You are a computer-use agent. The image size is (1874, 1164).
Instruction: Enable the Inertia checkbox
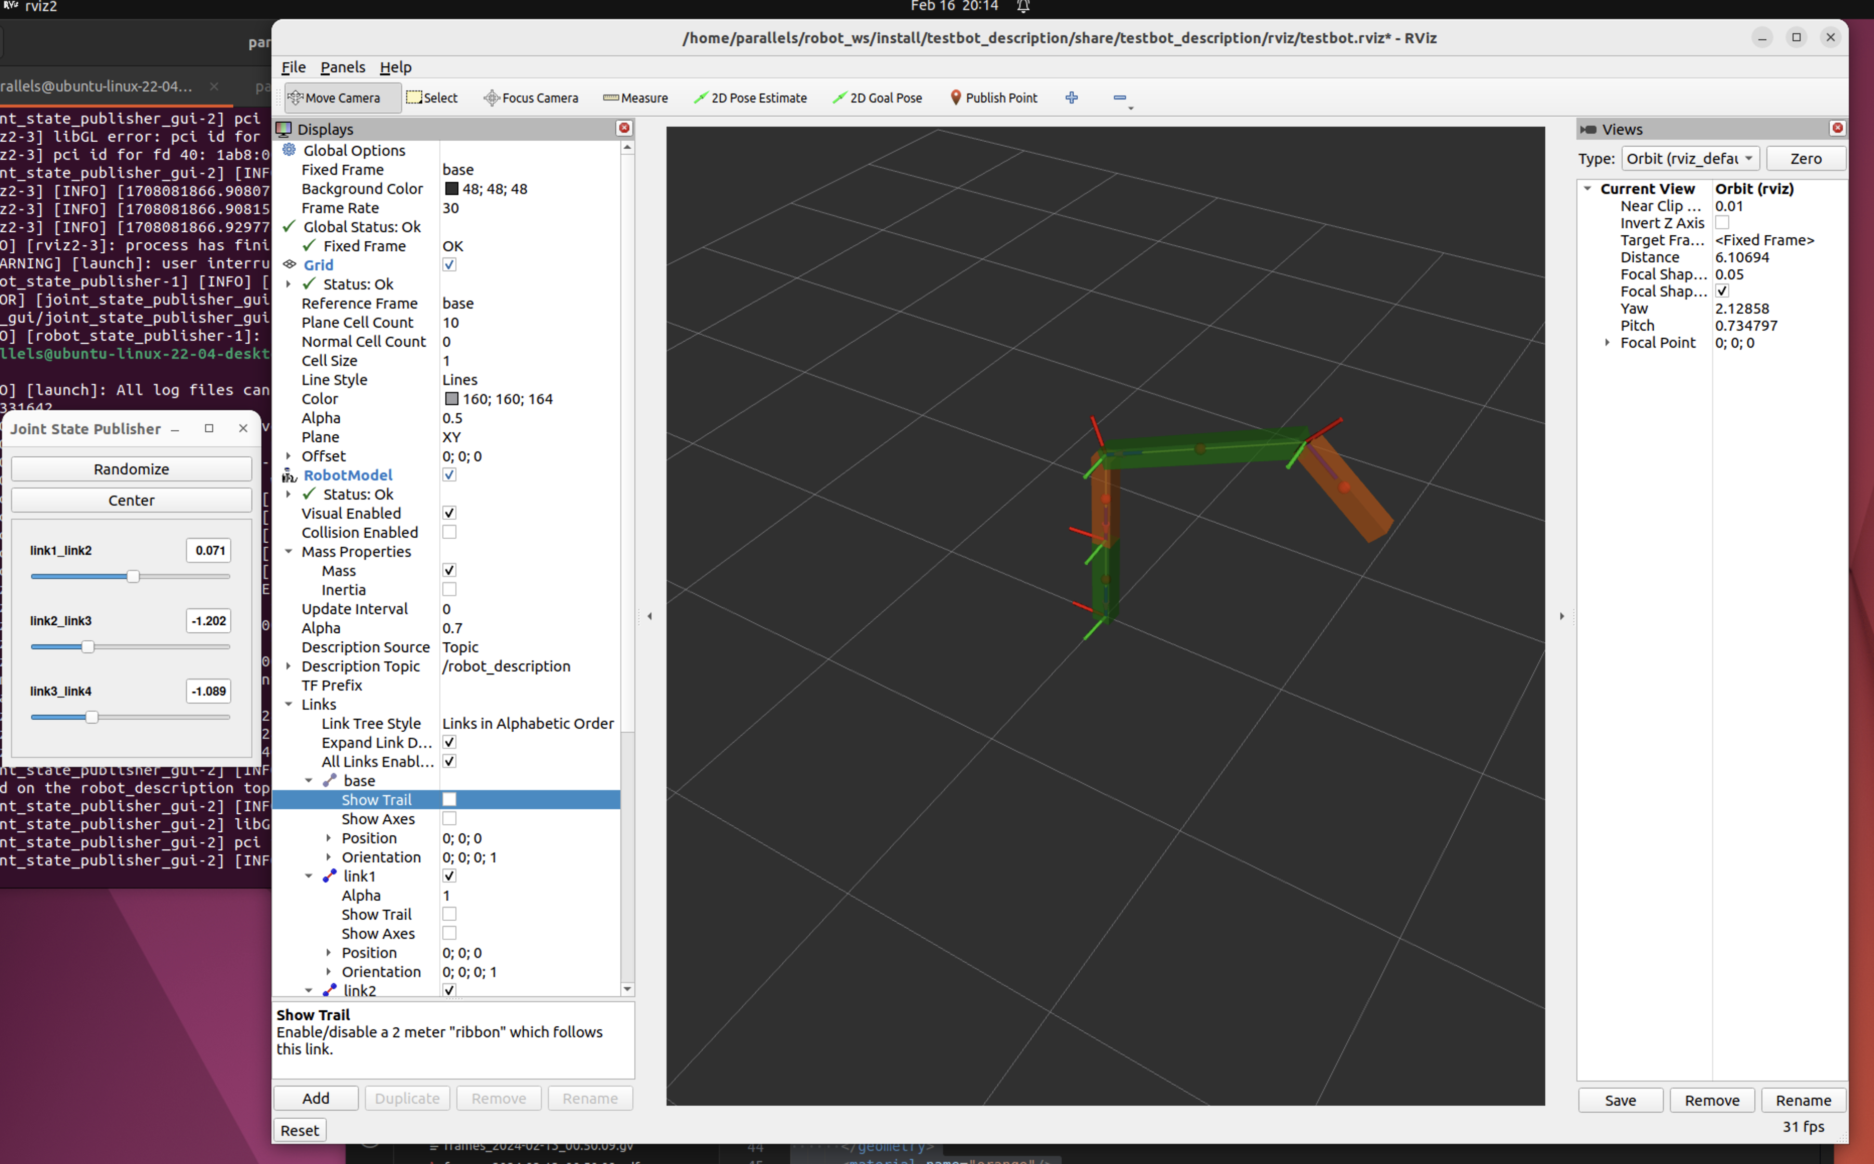click(x=449, y=590)
